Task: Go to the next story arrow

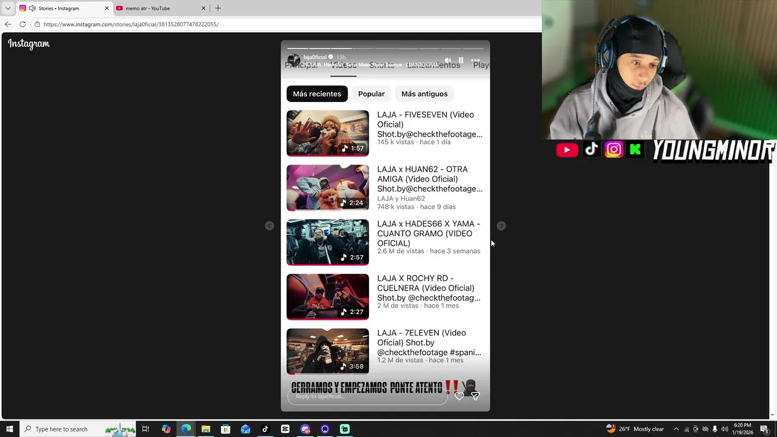Action: tap(501, 226)
